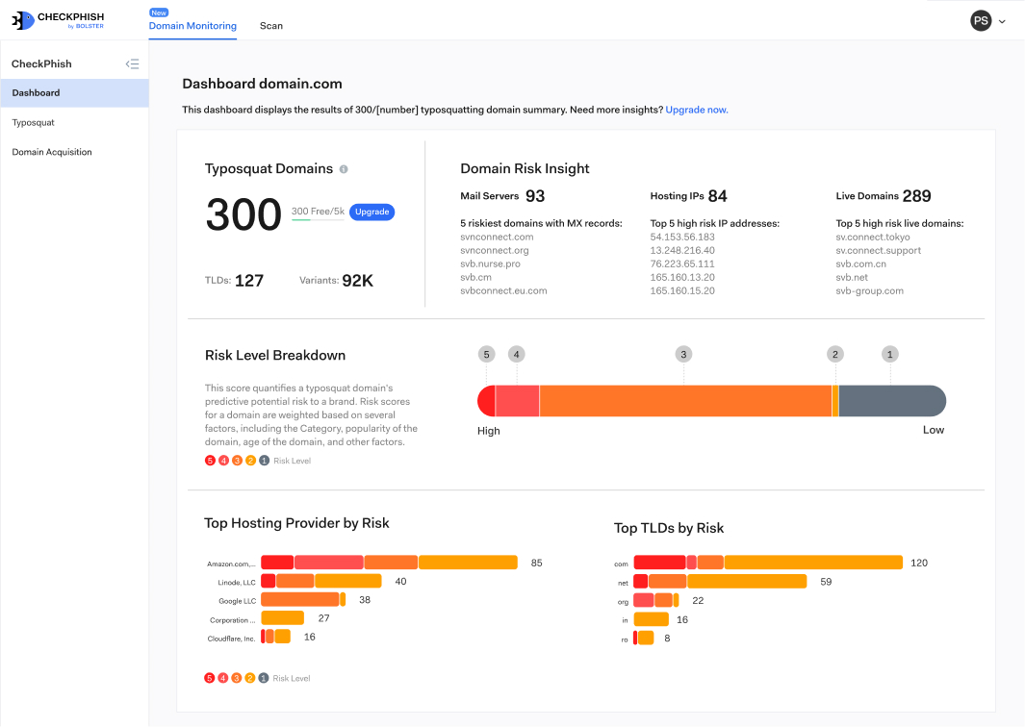
Task: Click the Amazon.com hosting provider bar
Action: tap(389, 563)
